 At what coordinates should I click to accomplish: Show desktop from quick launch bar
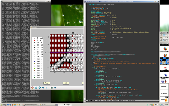[8, 105]
